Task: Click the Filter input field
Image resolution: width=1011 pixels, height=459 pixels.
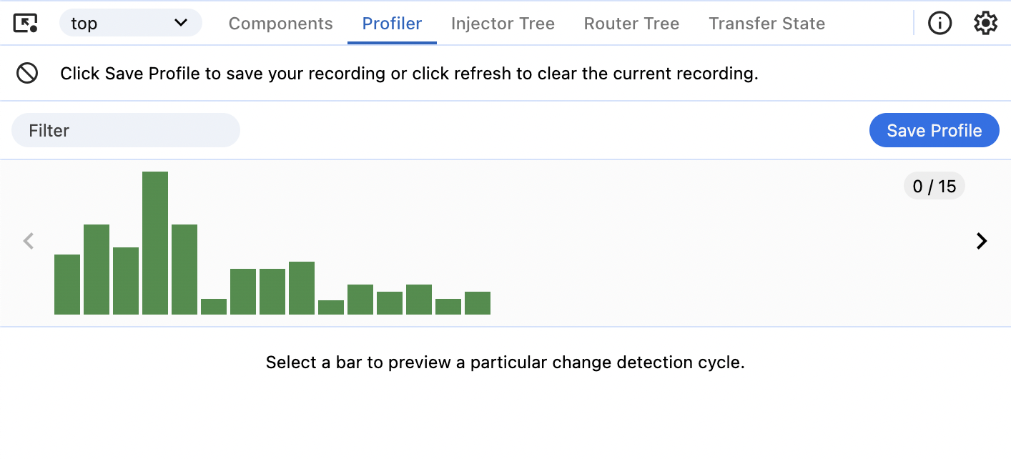Action: (125, 130)
